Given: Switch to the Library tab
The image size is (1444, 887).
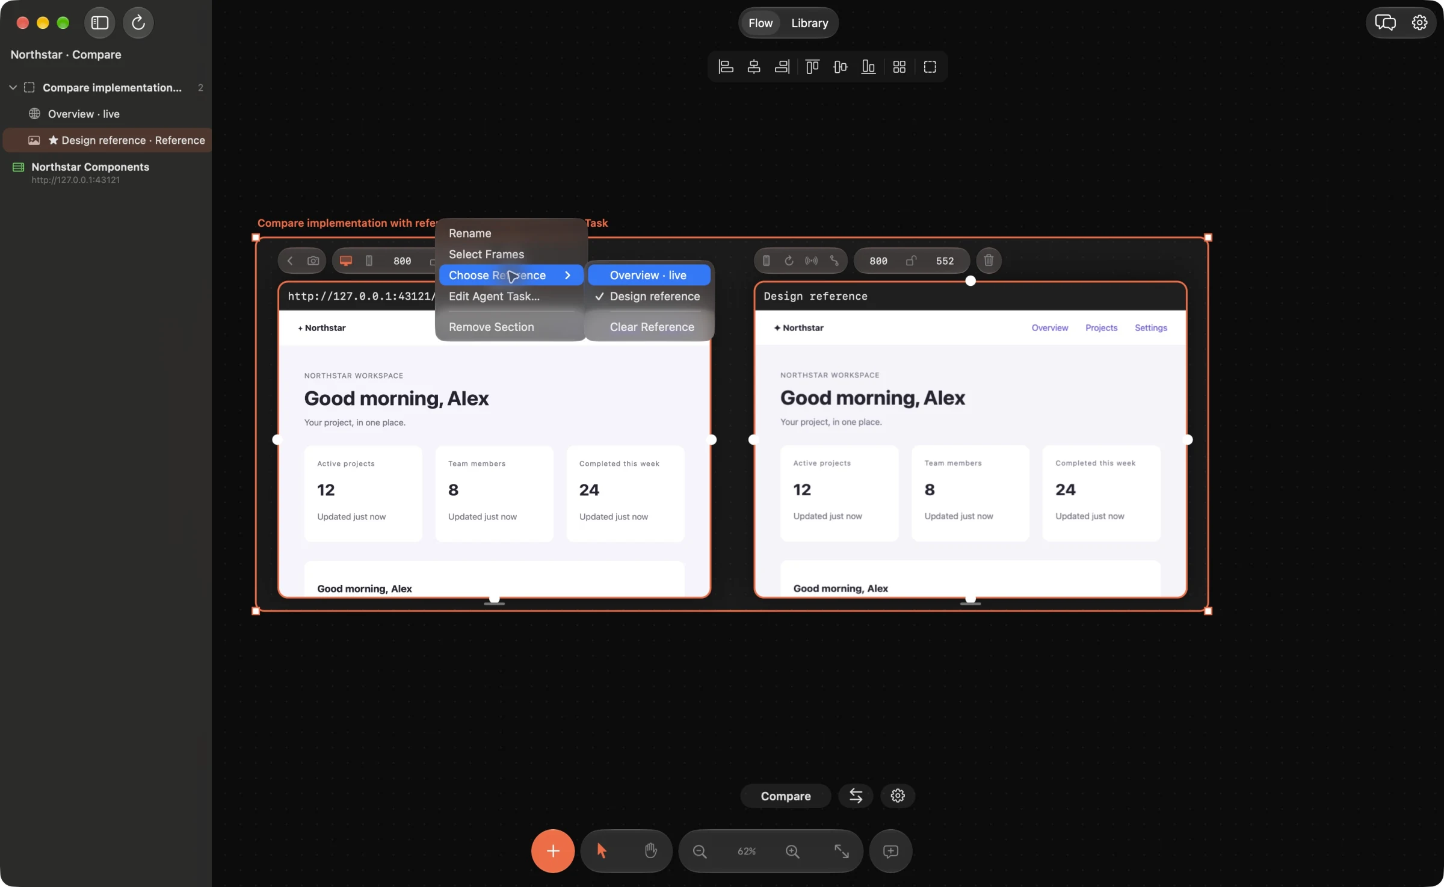Looking at the screenshot, I should pyautogui.click(x=809, y=23).
